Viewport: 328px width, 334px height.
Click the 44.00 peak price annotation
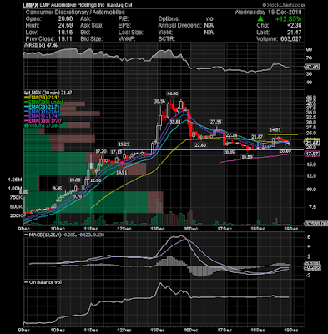point(172,94)
